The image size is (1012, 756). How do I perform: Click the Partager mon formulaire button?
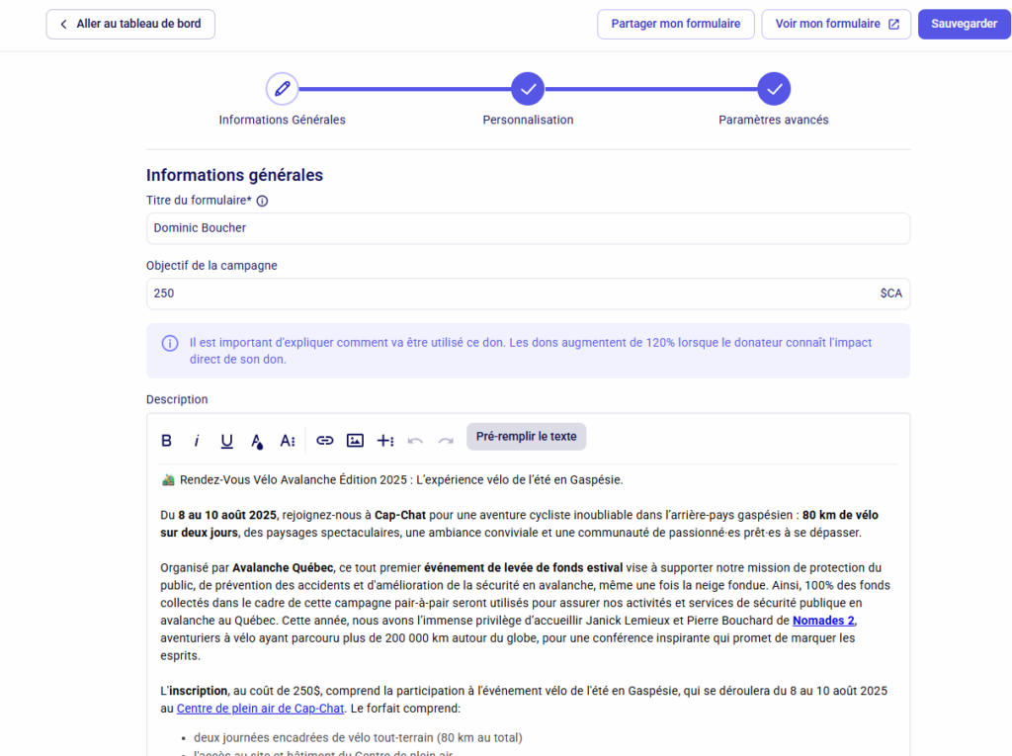coord(675,25)
